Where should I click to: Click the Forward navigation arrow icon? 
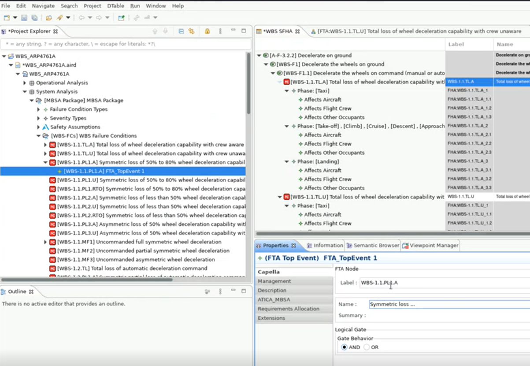tap(99, 18)
